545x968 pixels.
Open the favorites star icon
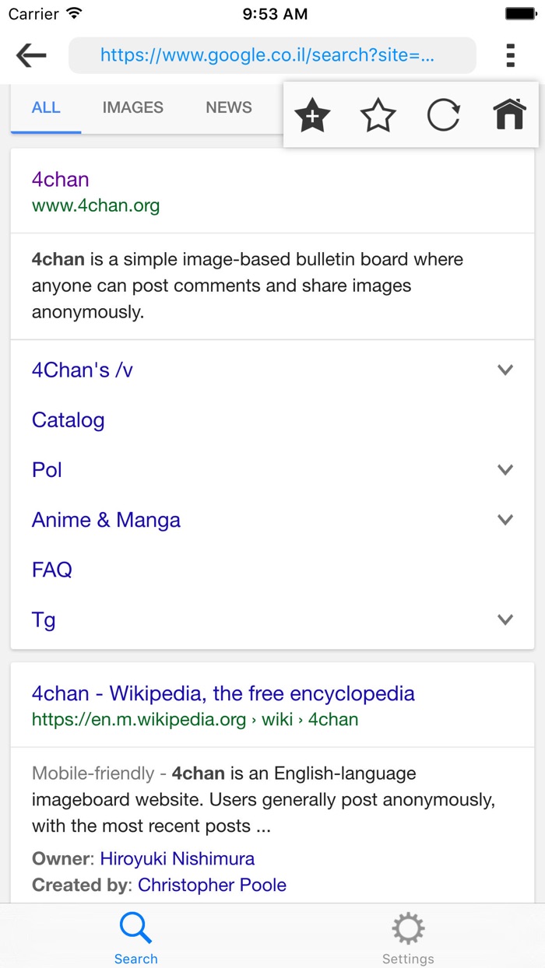[x=378, y=114]
